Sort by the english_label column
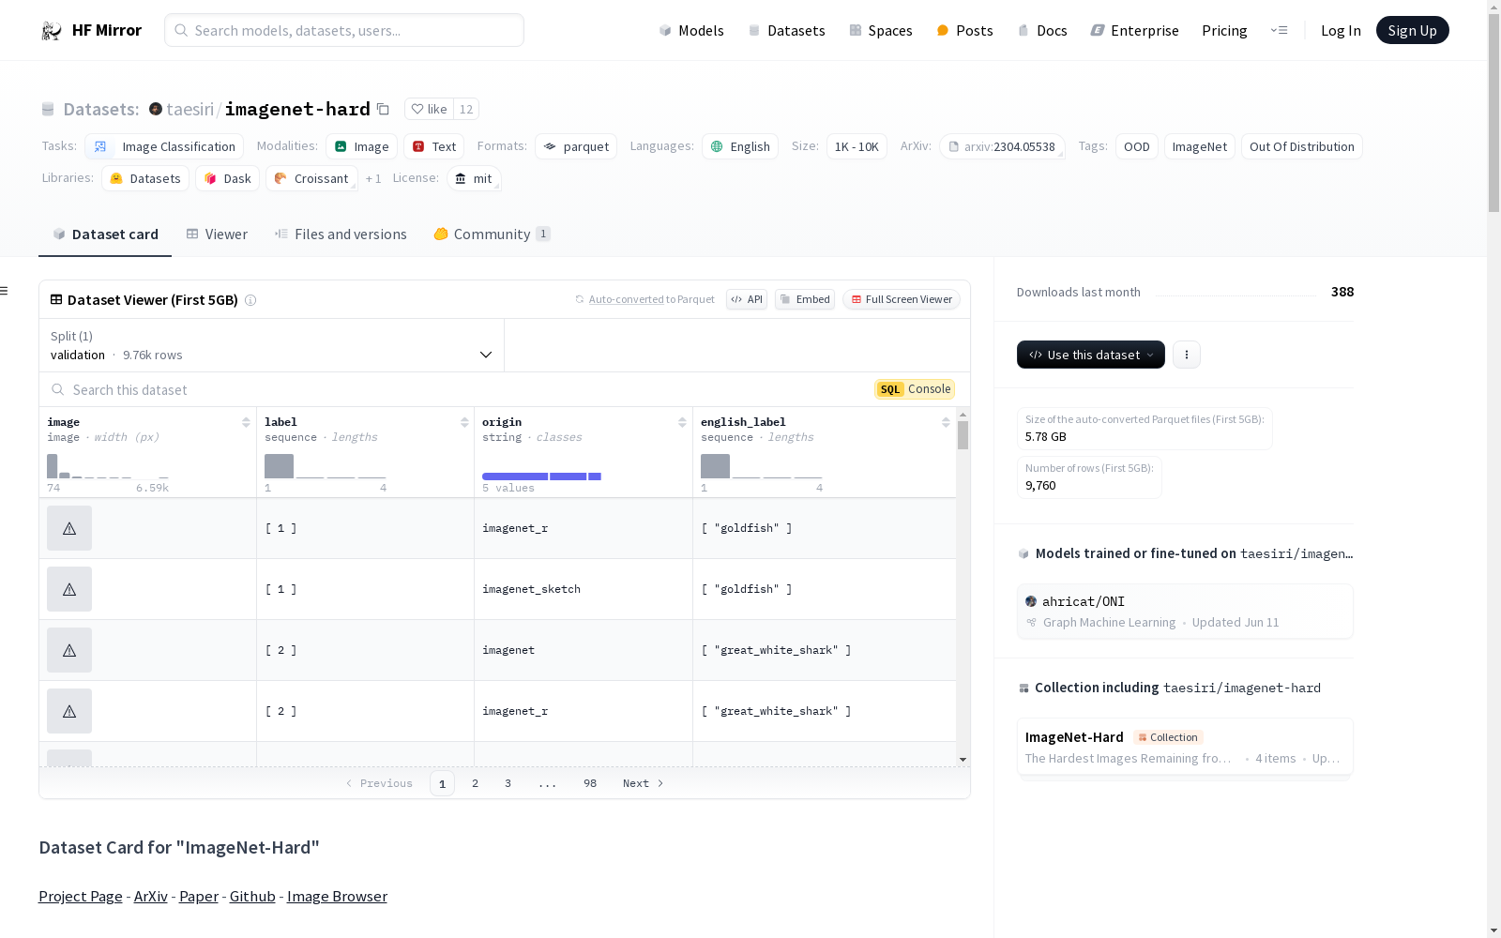1501x938 pixels. coord(946,422)
